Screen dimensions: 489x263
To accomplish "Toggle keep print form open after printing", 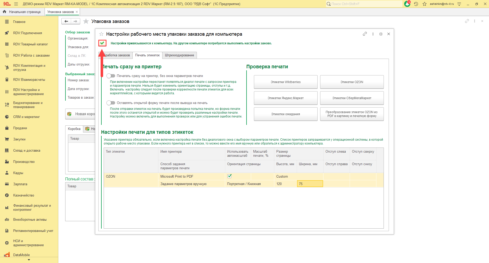I will [111, 103].
